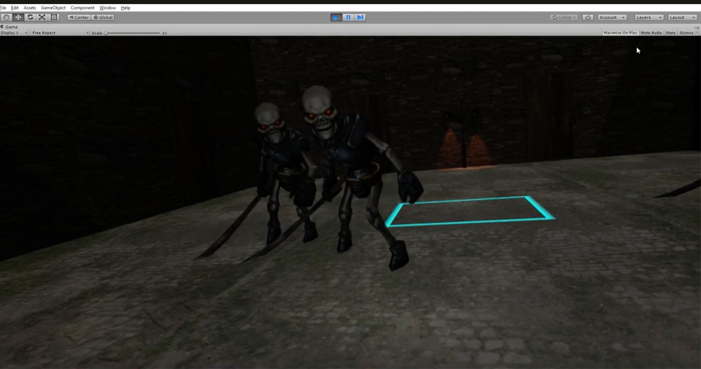Open the Free Aspect dropdown
Screen dimensions: 701x369
60,33
